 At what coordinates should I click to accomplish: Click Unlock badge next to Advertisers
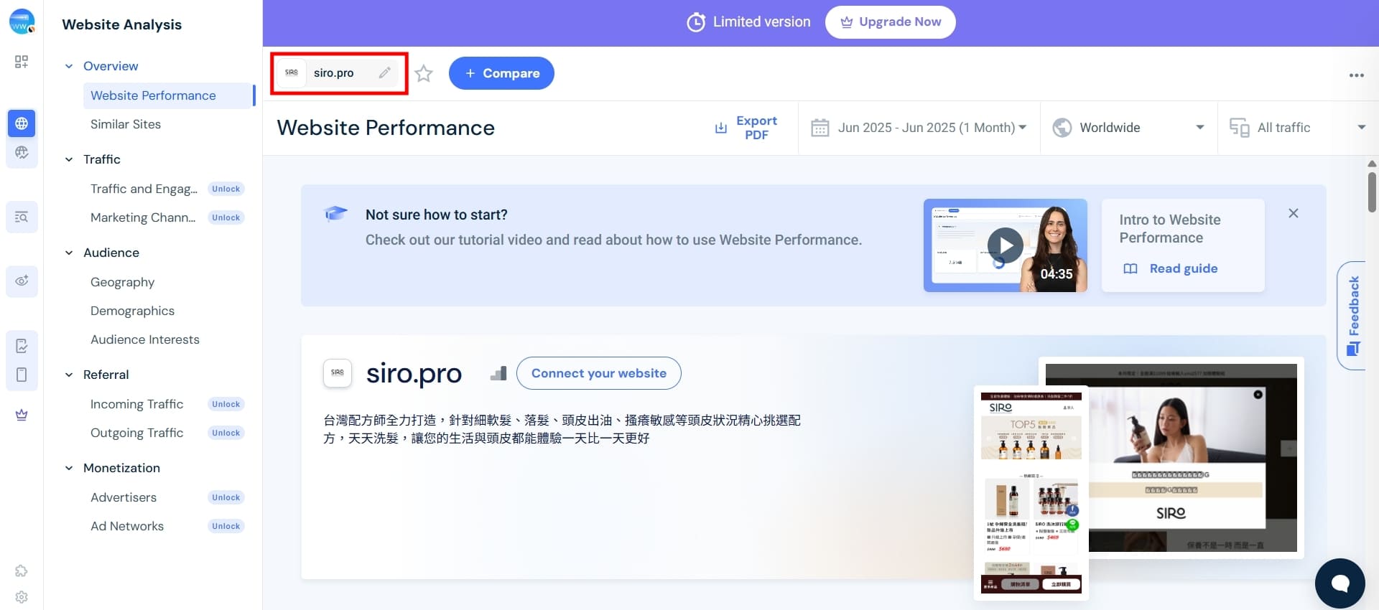click(x=226, y=497)
